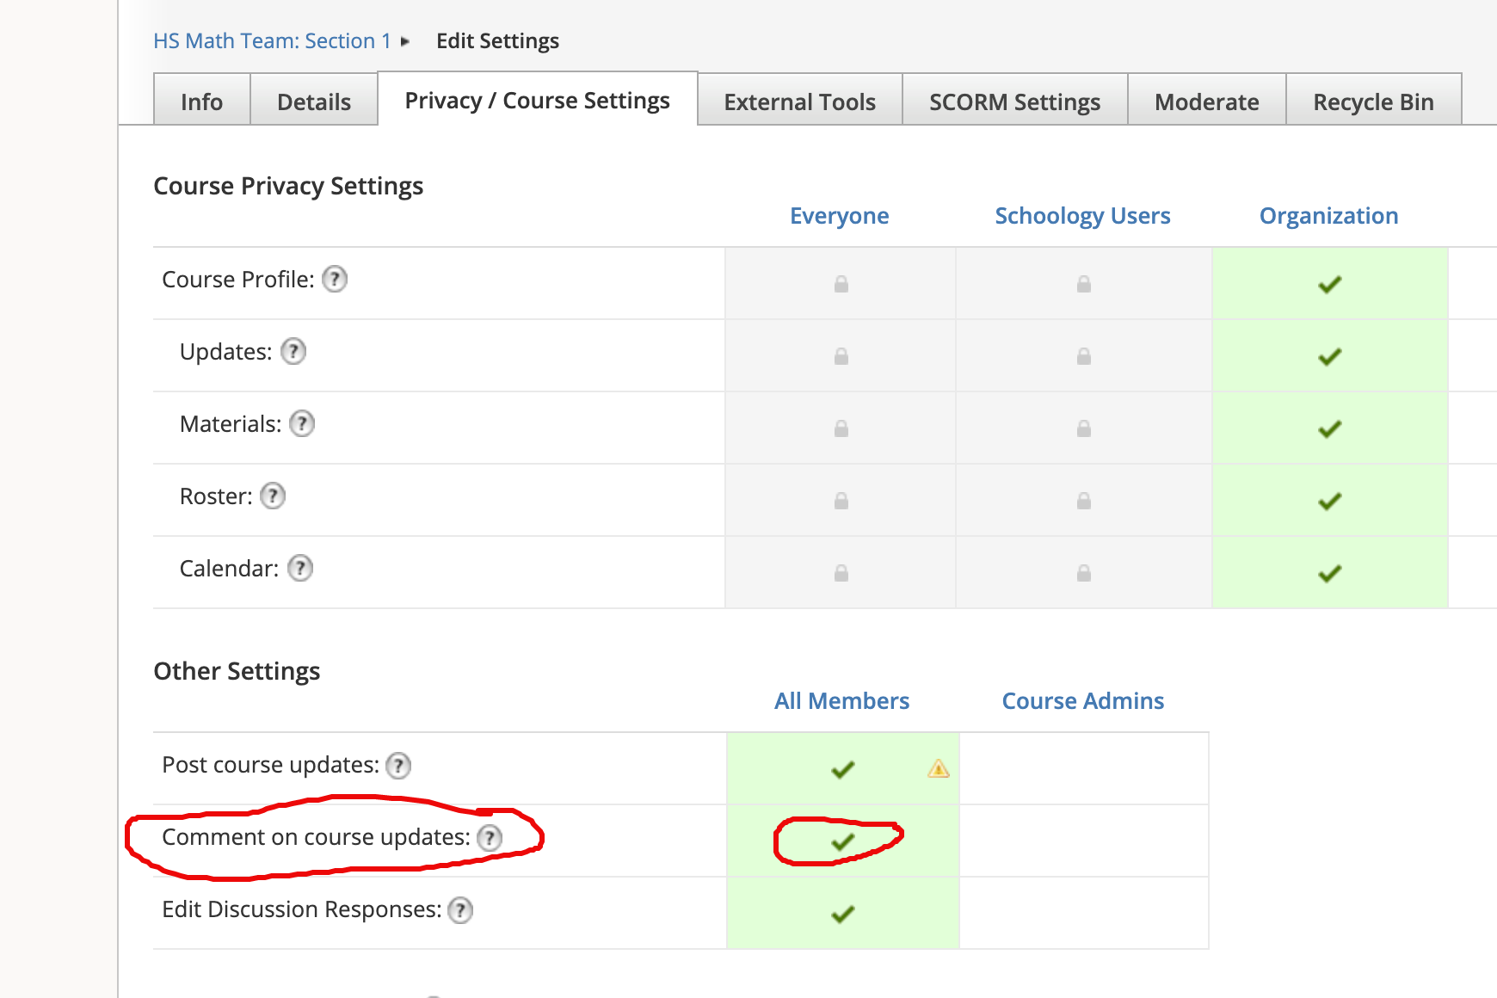Screen dimensions: 1497x998
Task: Open help icon next to Course Profile
Action: pos(335,279)
